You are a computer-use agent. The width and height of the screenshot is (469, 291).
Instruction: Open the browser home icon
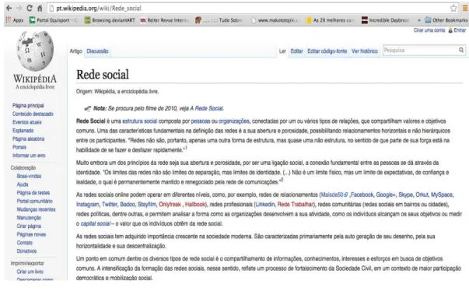pos(40,8)
